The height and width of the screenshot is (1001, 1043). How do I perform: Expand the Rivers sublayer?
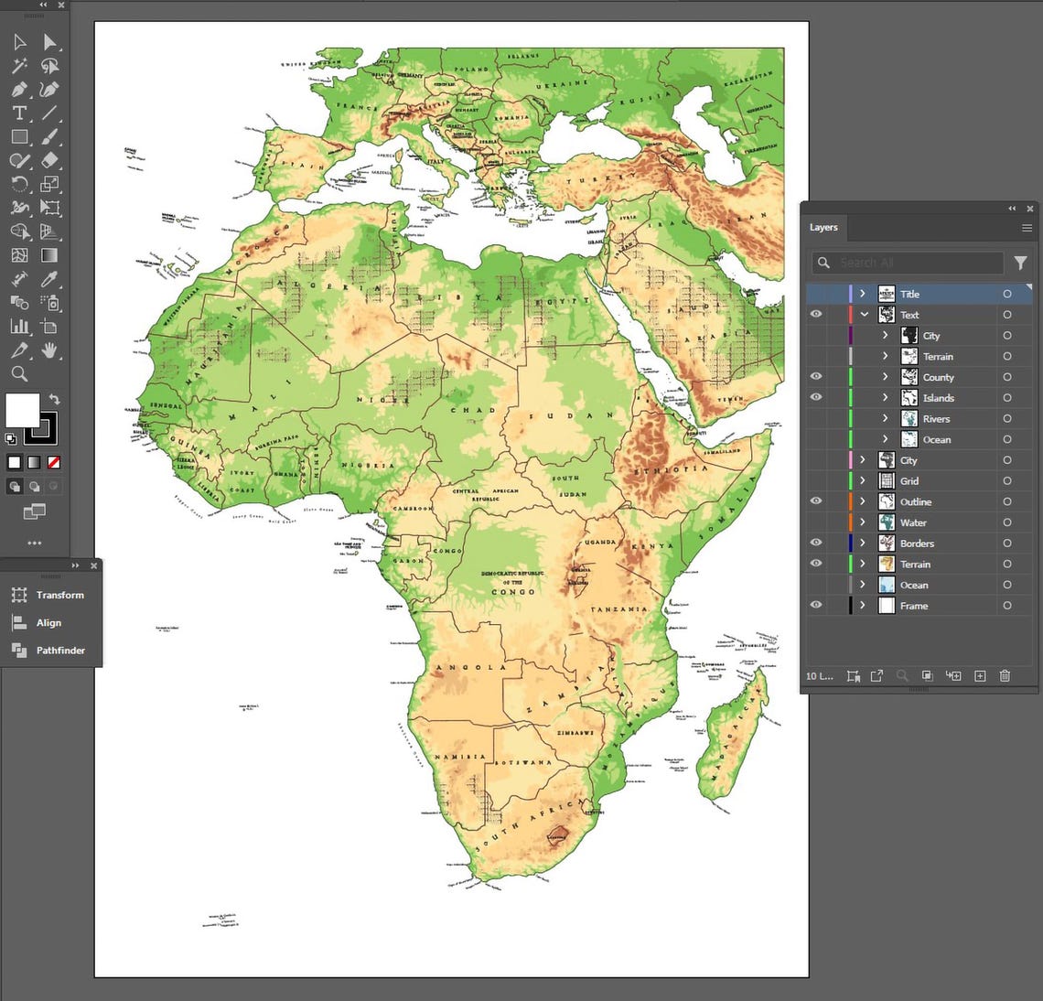(x=886, y=418)
